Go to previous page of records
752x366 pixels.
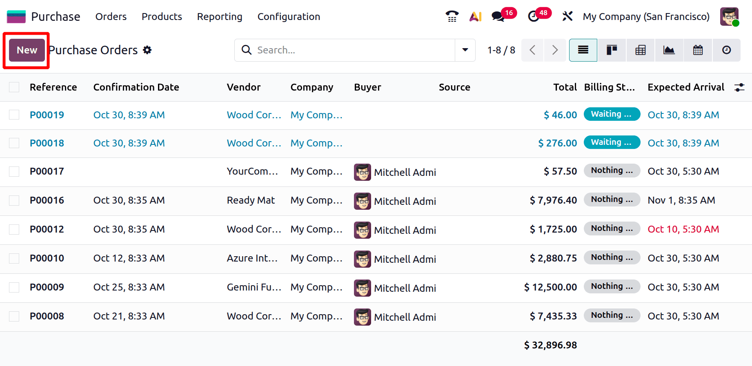pyautogui.click(x=532, y=50)
